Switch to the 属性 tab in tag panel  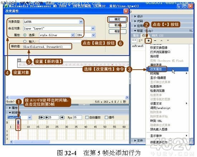click(x=136, y=36)
